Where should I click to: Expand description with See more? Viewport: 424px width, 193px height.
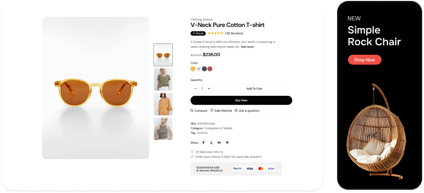[x=247, y=47]
